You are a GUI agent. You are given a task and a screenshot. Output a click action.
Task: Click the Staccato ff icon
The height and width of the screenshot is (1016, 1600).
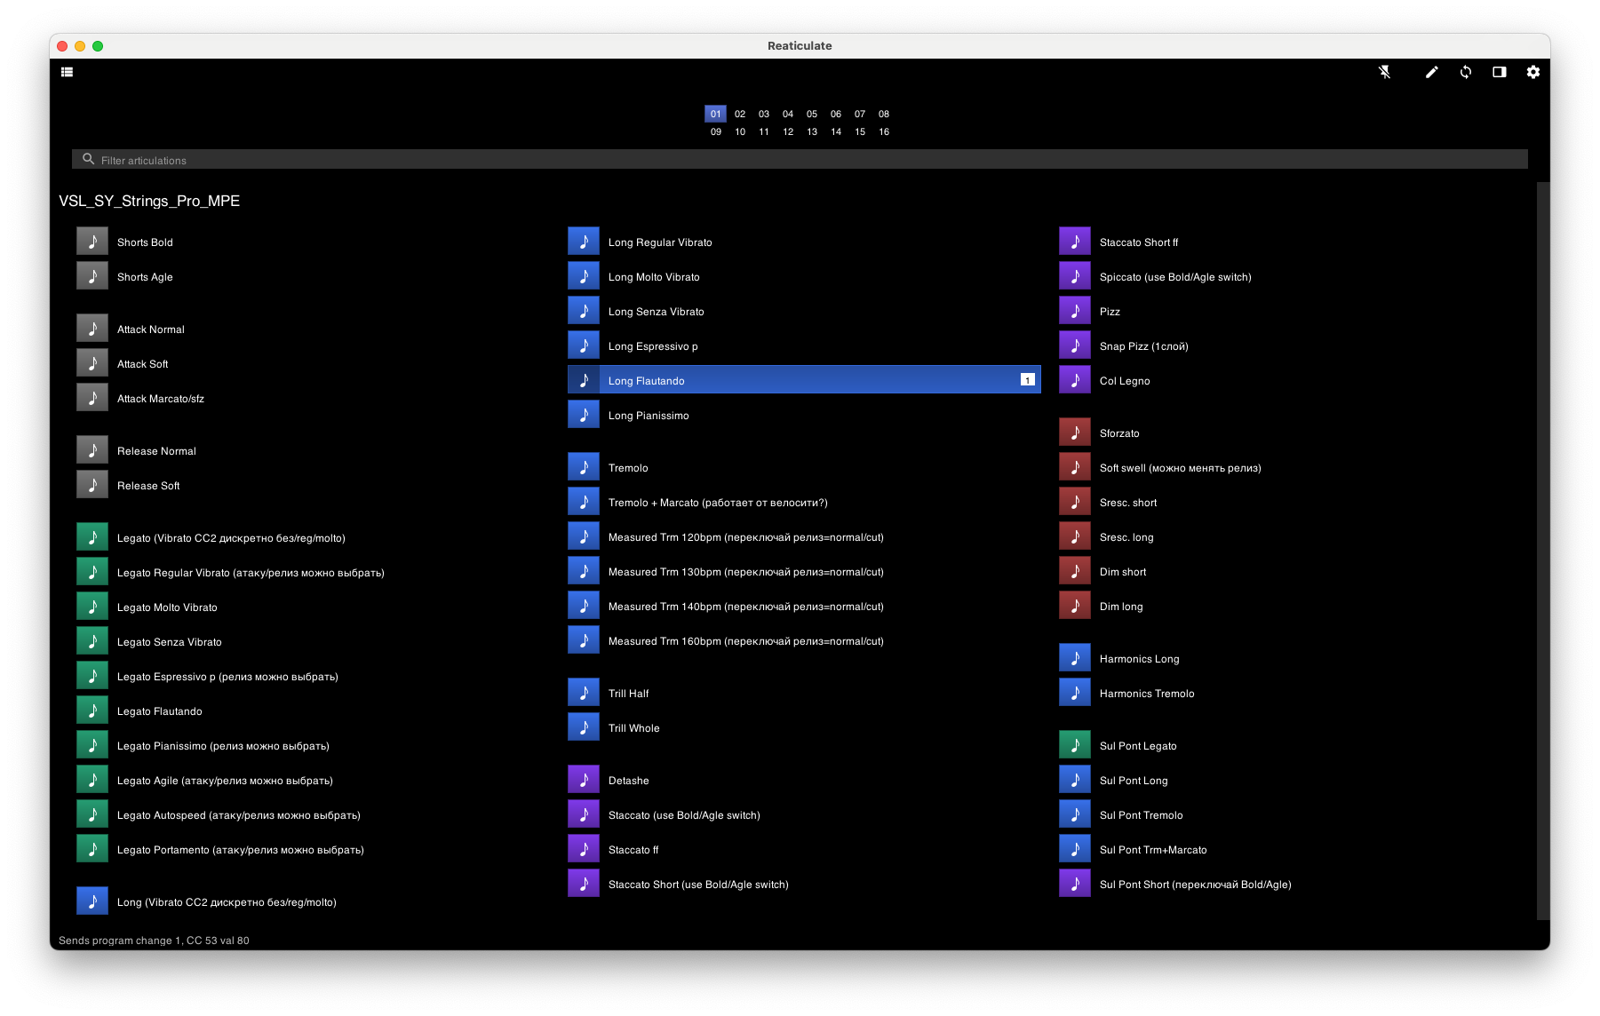tap(584, 849)
